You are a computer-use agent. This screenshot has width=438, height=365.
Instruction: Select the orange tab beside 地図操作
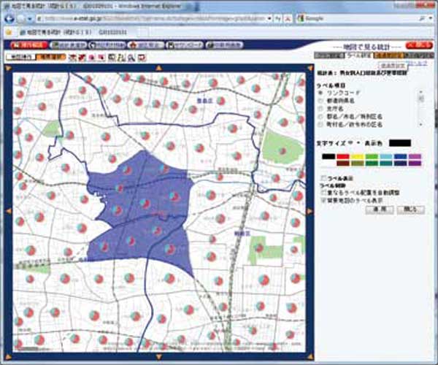[51, 57]
